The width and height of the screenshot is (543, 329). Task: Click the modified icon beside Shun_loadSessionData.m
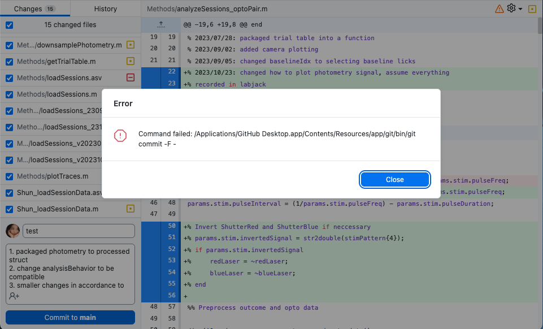131,209
